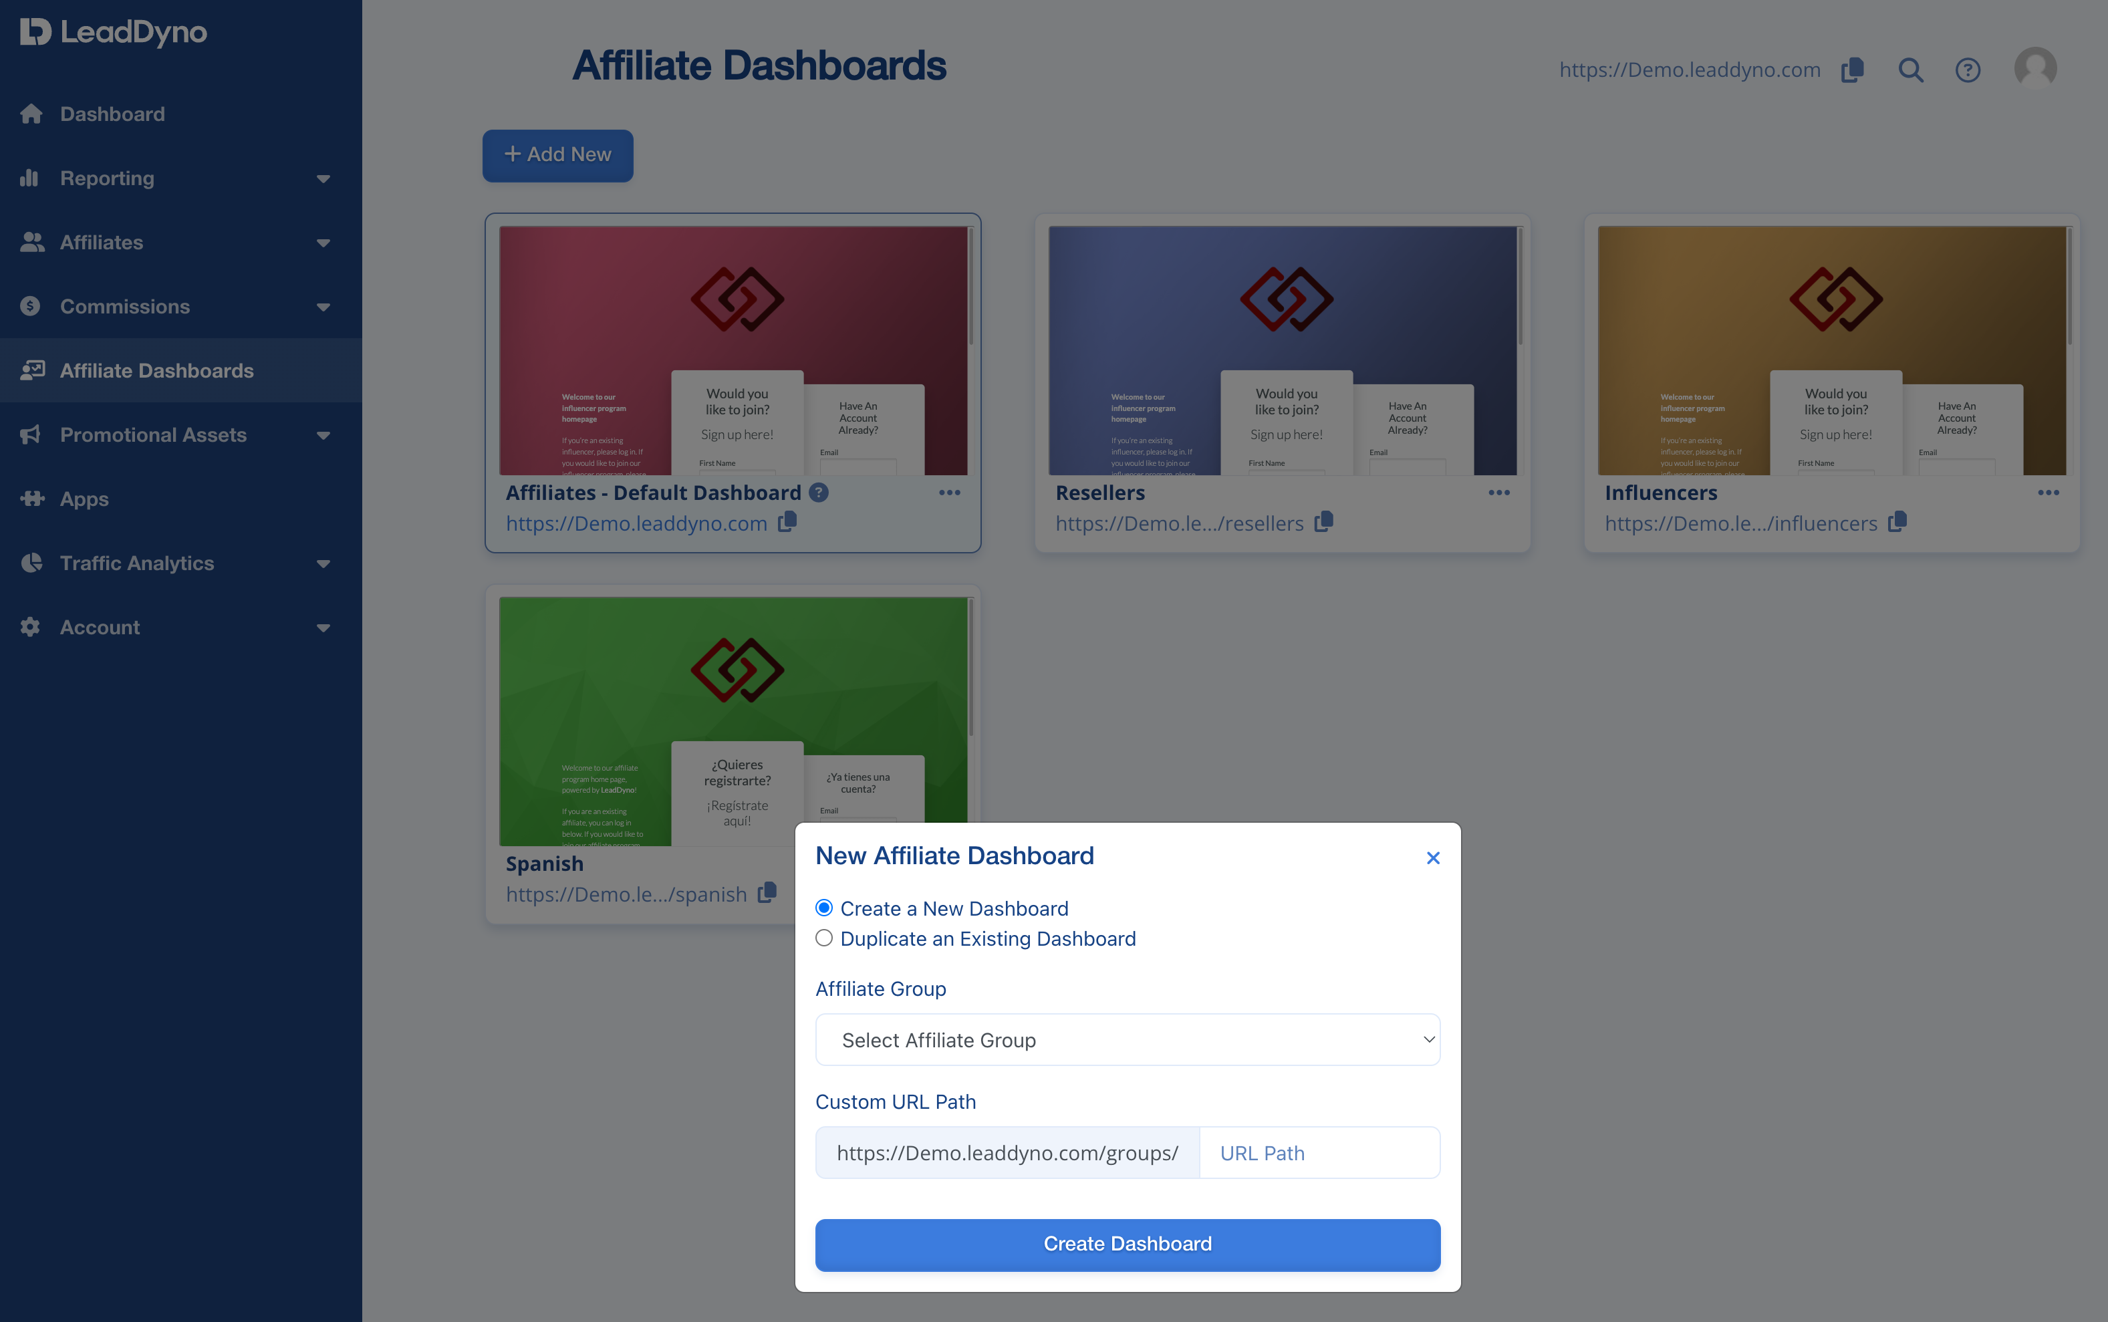This screenshot has height=1322, width=2108.
Task: Close the New Affiliate Dashboard dialog
Action: 1433,857
